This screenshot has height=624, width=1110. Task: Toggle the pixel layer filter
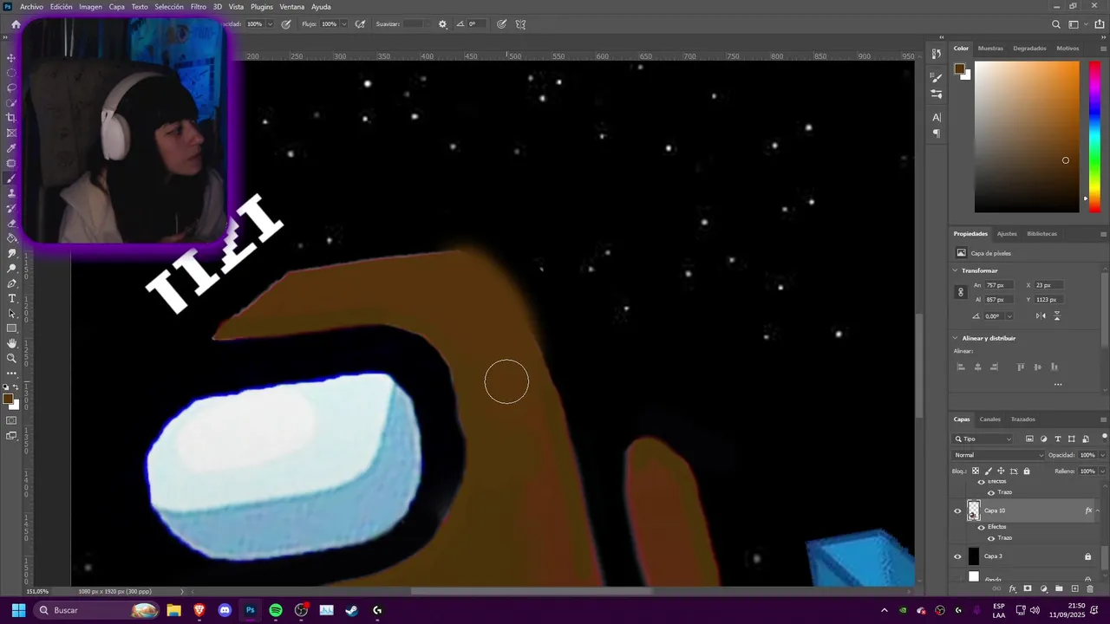tap(1029, 439)
